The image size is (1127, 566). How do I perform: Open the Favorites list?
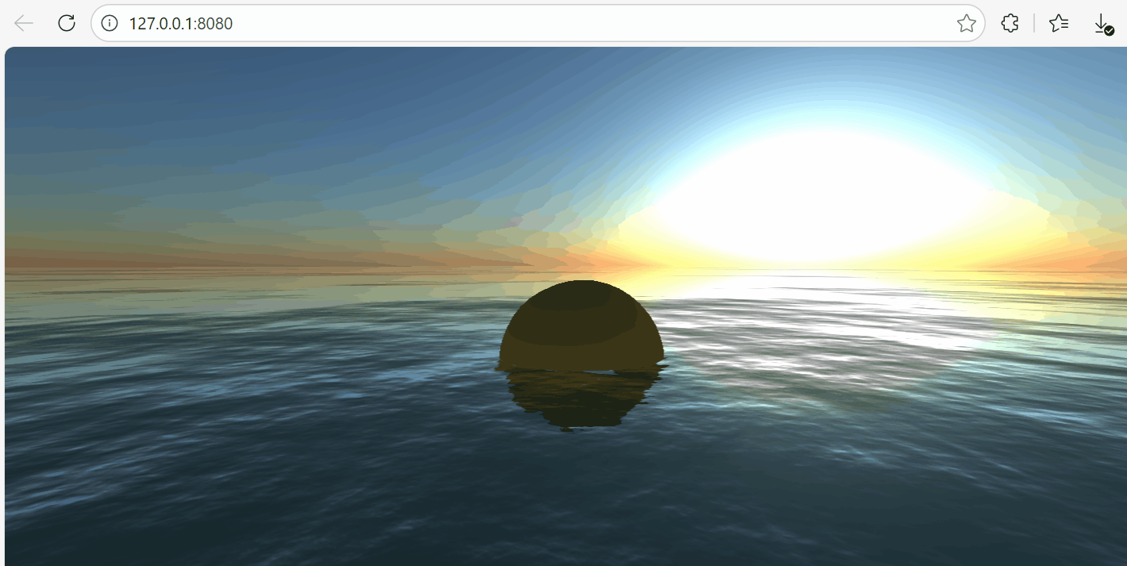pos(1059,23)
